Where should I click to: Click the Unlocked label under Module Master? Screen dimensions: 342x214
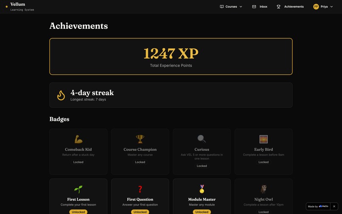202,212
